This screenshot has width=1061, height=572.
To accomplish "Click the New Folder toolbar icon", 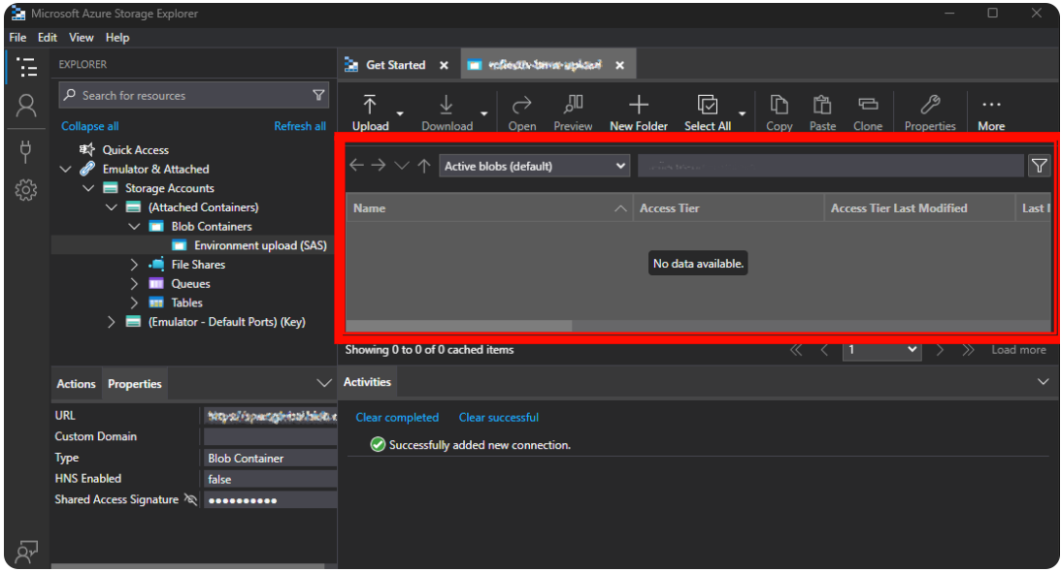I will [x=638, y=105].
